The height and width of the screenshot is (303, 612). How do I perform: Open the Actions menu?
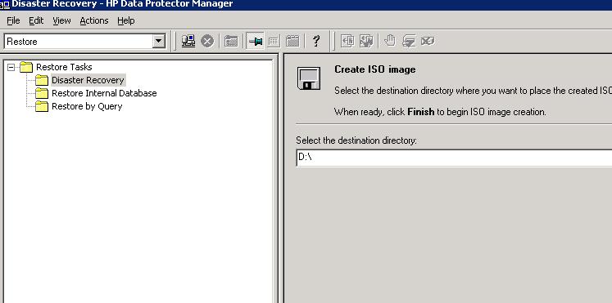(94, 20)
